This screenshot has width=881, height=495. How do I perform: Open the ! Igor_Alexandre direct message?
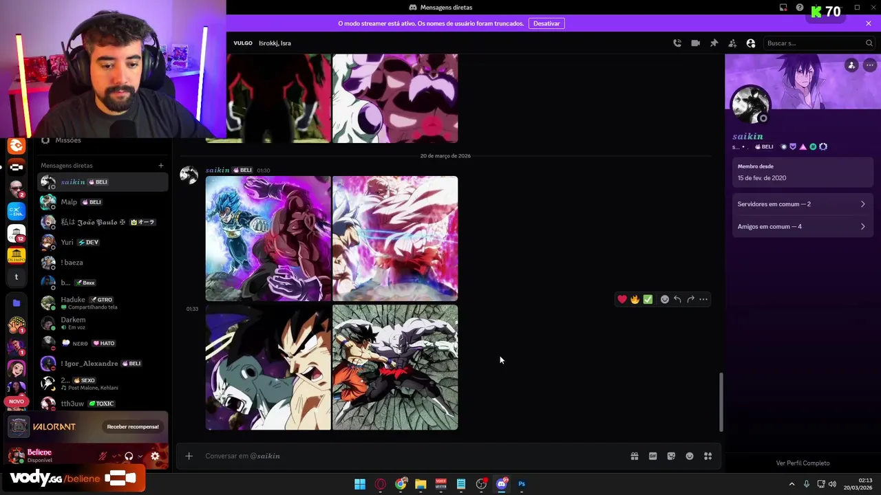(x=103, y=363)
